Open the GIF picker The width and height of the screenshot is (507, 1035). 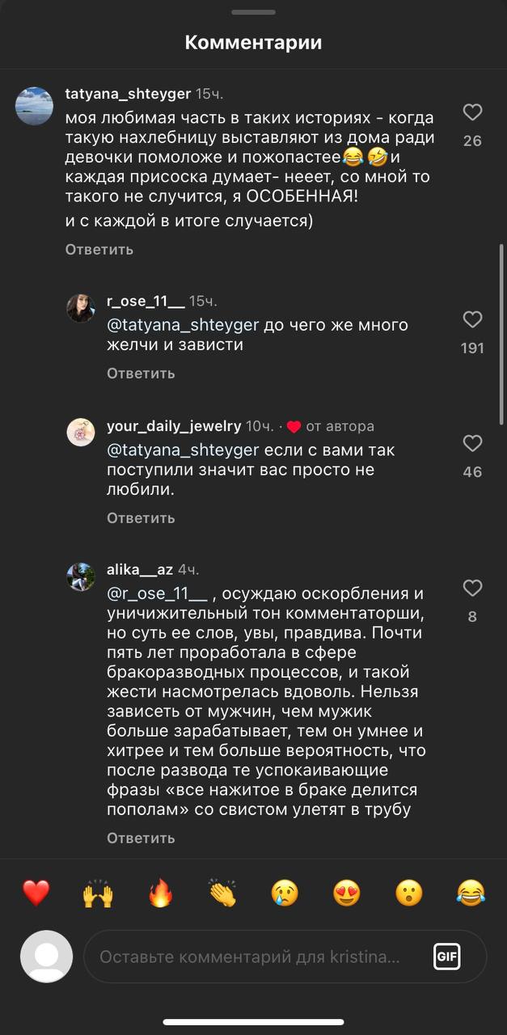pos(447,957)
